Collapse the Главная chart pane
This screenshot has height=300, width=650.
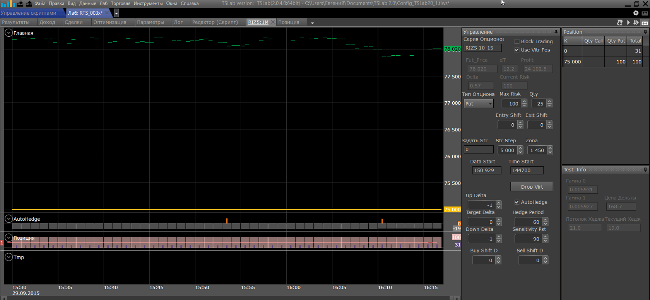tap(9, 33)
